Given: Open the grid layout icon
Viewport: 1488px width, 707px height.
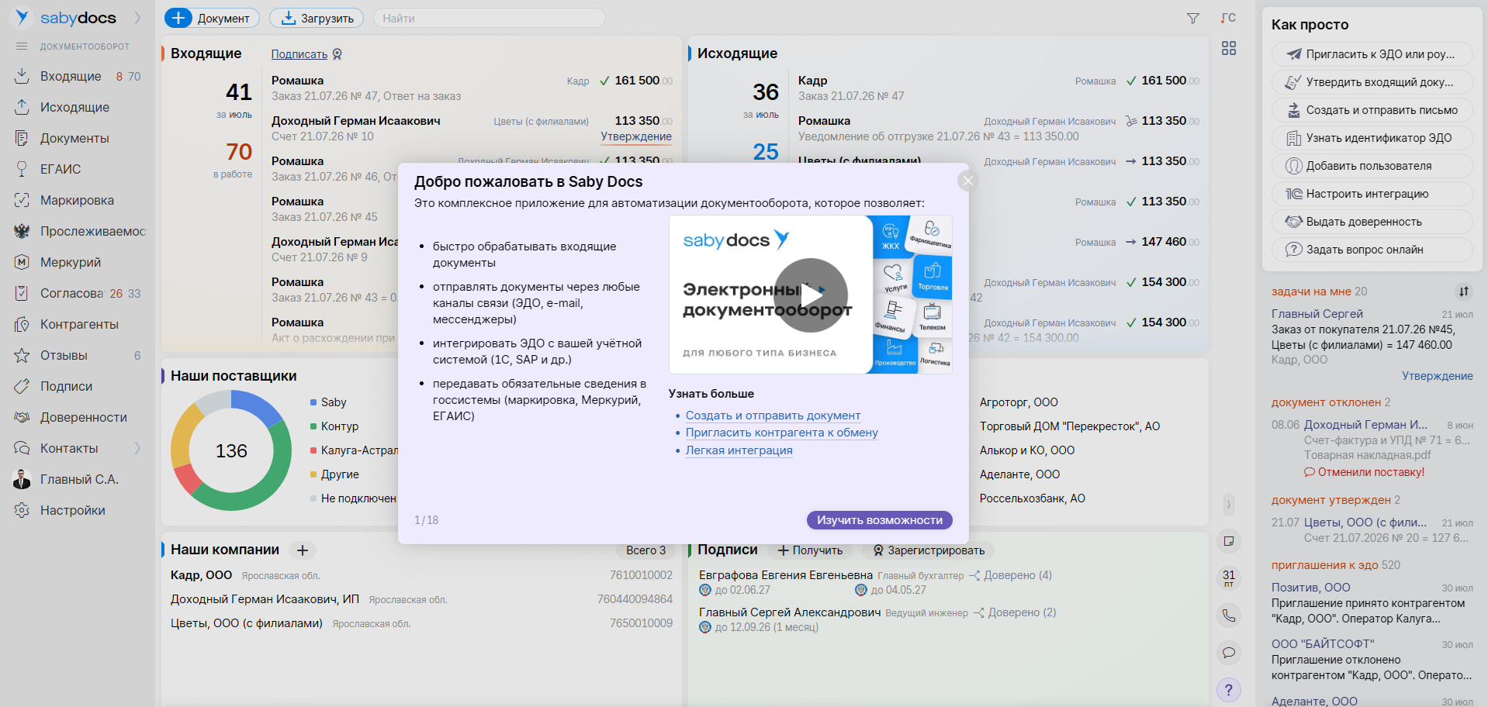Looking at the screenshot, I should (1229, 48).
